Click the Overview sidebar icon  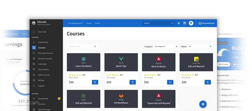click(34, 32)
